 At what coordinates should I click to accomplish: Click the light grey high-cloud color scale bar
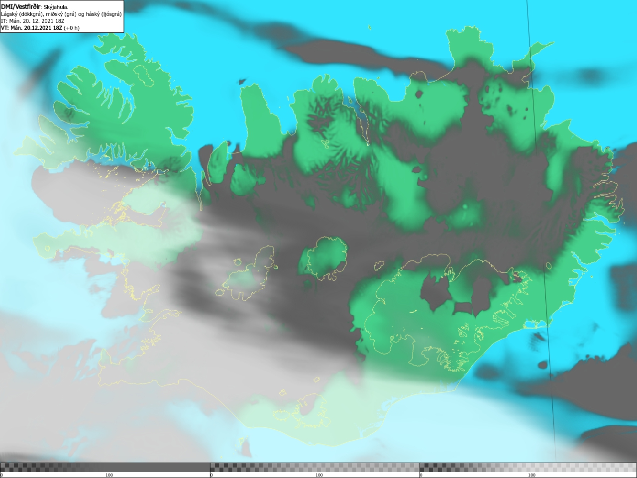[528, 467]
